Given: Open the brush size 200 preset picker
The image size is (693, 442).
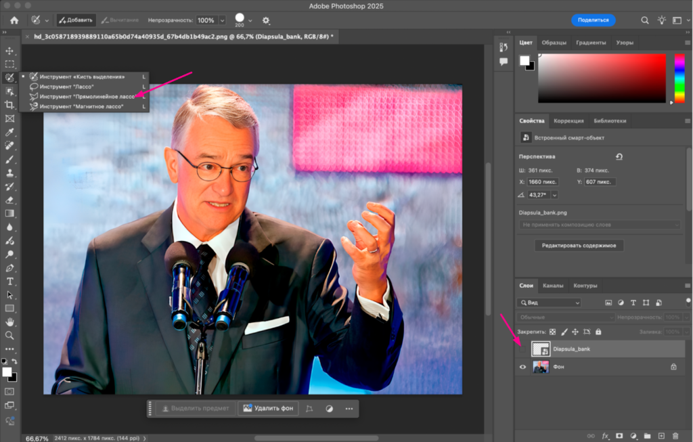Looking at the screenshot, I should (x=250, y=20).
